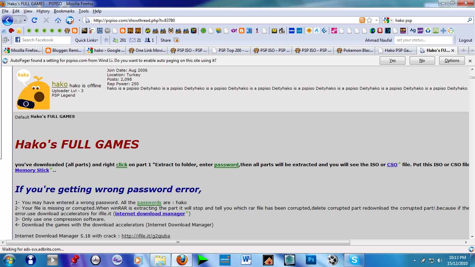Click No on the AutoPager prompt
This screenshot has height=267, width=475.
[x=422, y=60]
